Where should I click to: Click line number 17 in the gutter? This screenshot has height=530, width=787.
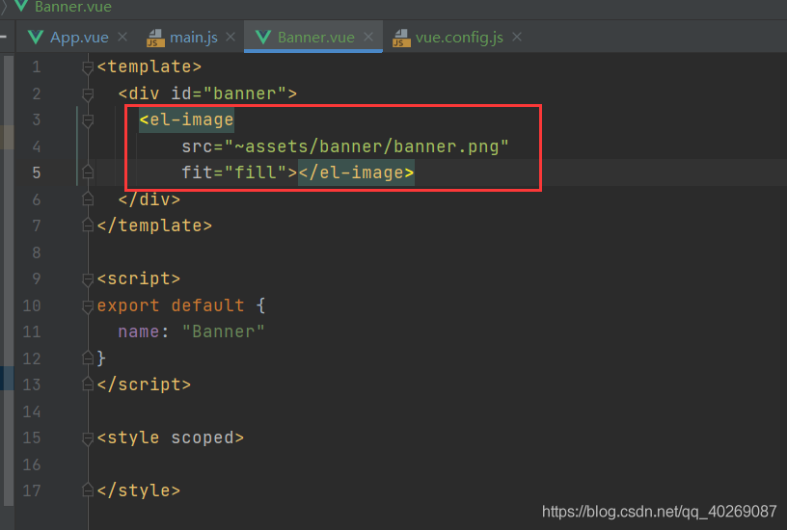[x=31, y=490]
